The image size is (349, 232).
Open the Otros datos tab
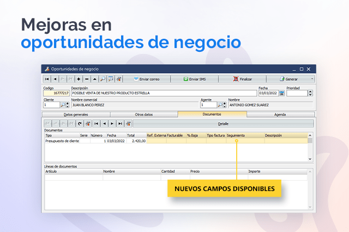143,115
